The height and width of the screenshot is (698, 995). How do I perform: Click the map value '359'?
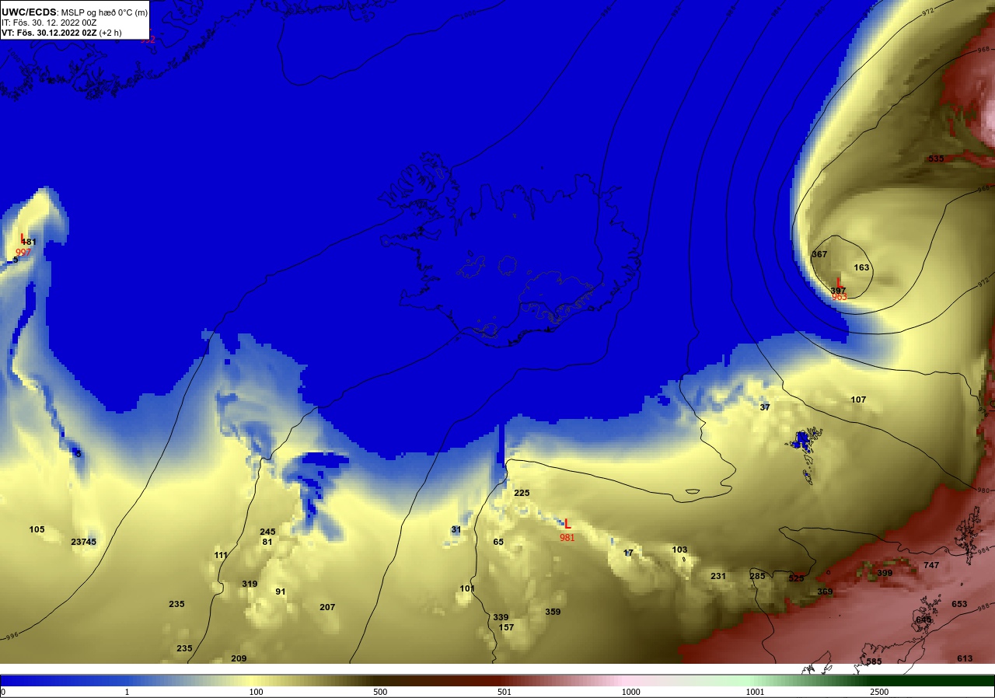pyautogui.click(x=553, y=612)
